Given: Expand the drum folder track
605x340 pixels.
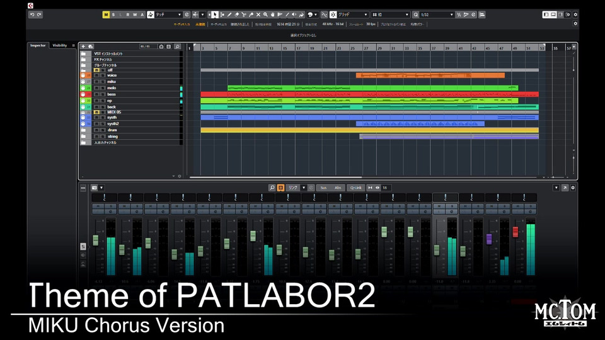Looking at the screenshot, I should point(83,130).
